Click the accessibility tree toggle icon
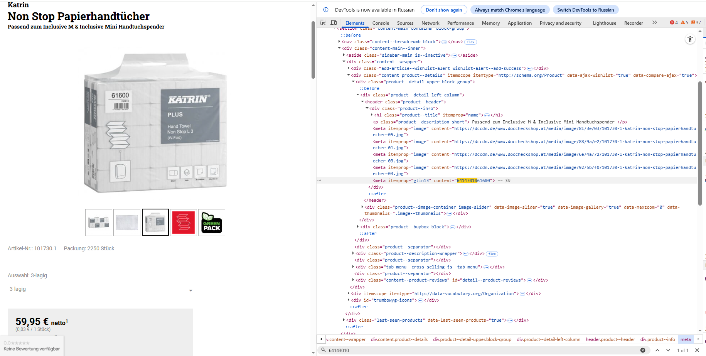Screen dimensions: 706x356 [690, 39]
